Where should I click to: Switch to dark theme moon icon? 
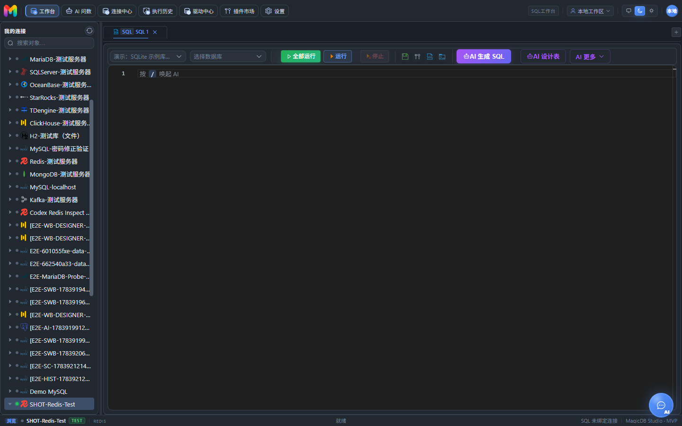(x=640, y=11)
